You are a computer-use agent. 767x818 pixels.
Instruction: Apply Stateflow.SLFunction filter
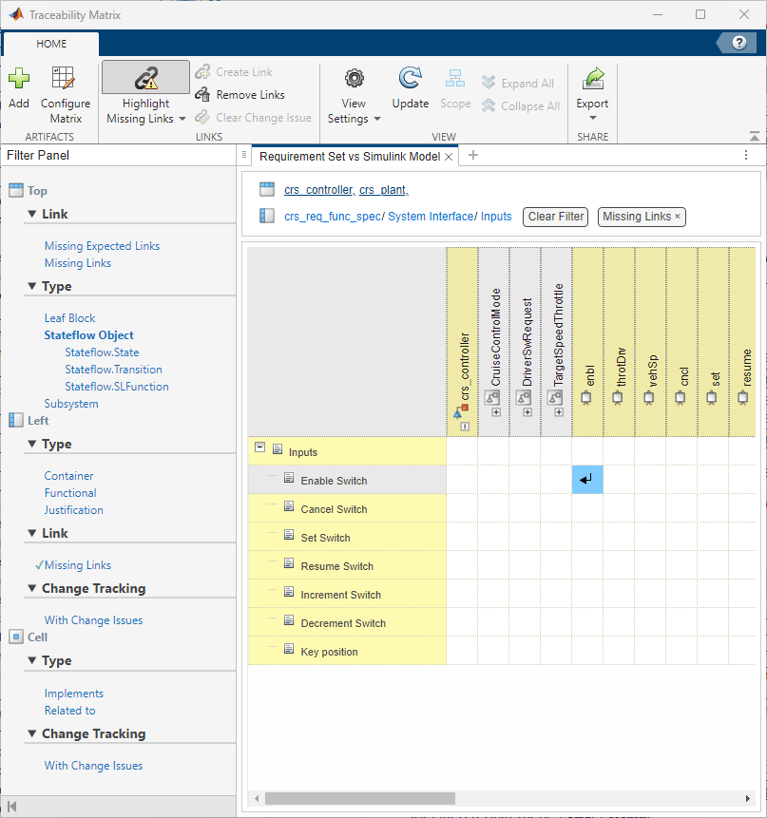click(117, 387)
